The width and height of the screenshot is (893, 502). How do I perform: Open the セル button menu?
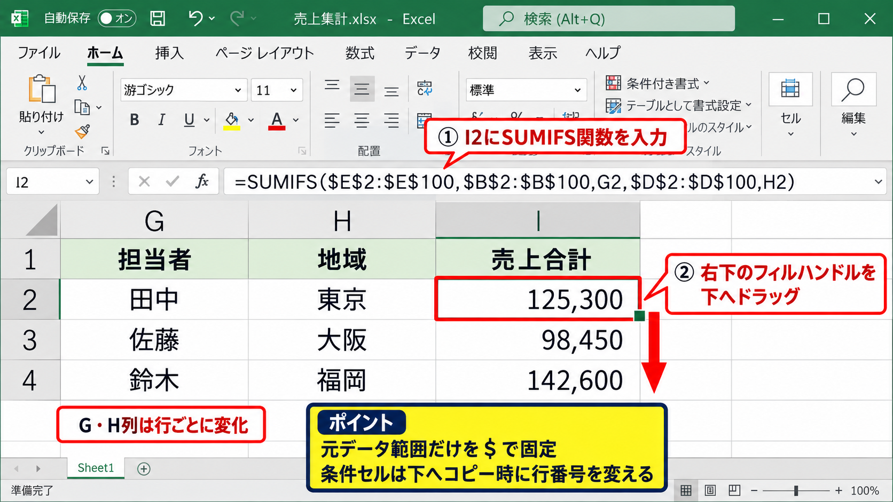pos(790,106)
